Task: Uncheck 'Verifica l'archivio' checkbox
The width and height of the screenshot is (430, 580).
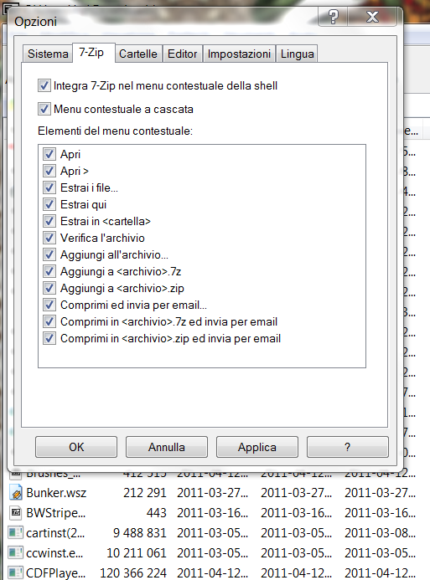Action: click(49, 238)
